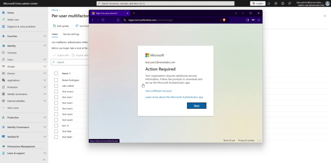
Task: Click the Applications sidebar icon
Action: pyautogui.click(x=3, y=80)
